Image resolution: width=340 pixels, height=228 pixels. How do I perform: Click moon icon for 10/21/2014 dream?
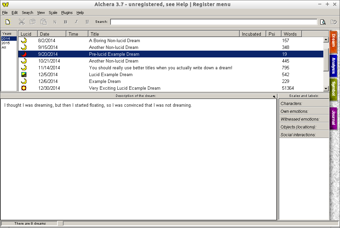pos(24,61)
